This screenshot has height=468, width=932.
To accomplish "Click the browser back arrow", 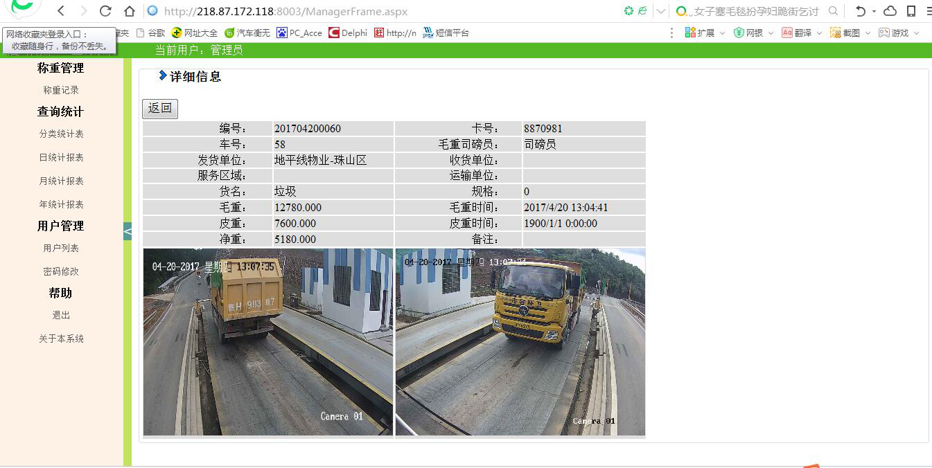I will [x=61, y=11].
